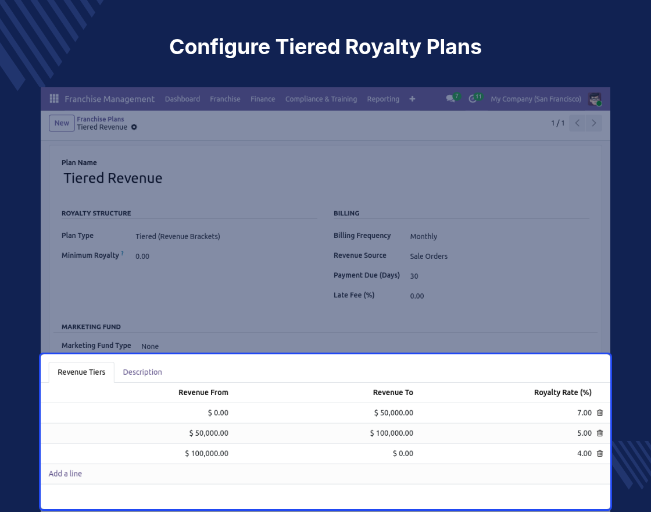Go to the previous record arrow
The width and height of the screenshot is (651, 512).
[x=577, y=123]
